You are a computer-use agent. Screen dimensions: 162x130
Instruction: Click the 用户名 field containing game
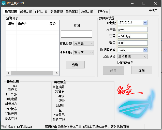click(x=133, y=30)
